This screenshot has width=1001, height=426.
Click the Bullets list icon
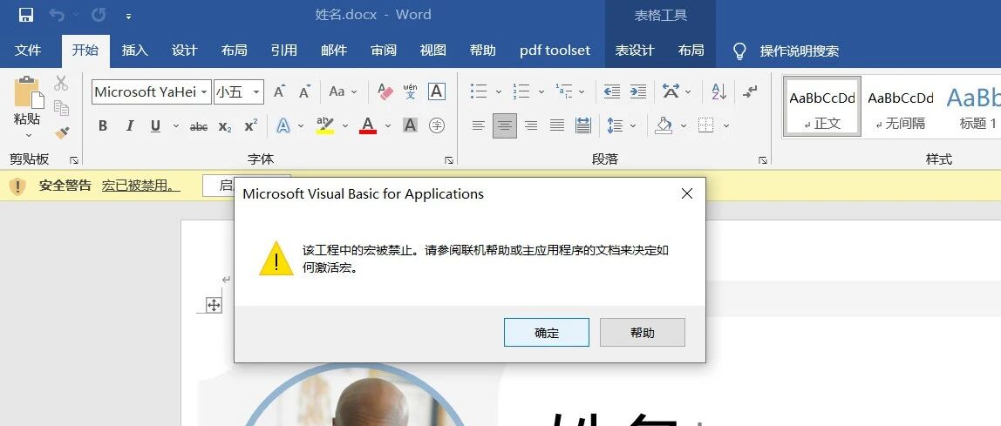(479, 91)
